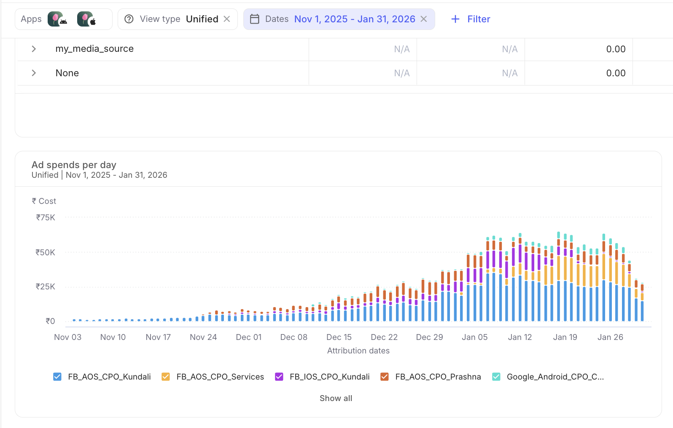Toggle Google_Android_CPO_C... legend checkbox
The image size is (673, 428).
pos(496,377)
